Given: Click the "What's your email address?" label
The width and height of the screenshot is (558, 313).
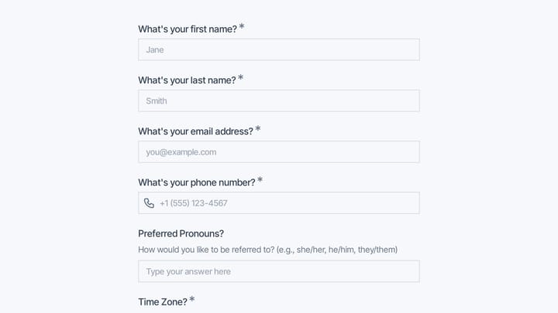Looking at the screenshot, I should pos(196,131).
